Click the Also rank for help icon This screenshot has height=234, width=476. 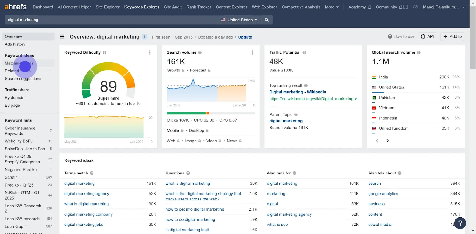(294, 173)
